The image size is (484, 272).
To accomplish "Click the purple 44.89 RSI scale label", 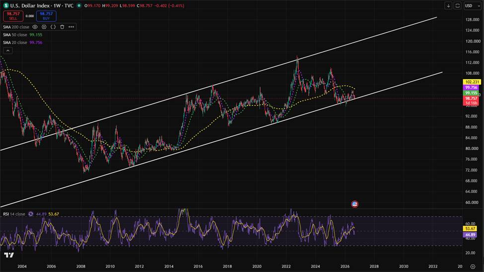I will click(x=470, y=235).
